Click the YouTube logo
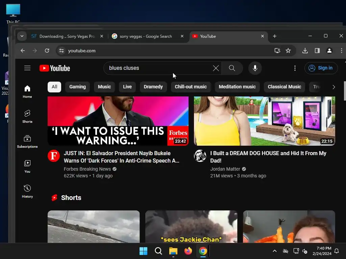 [x=55, y=68]
